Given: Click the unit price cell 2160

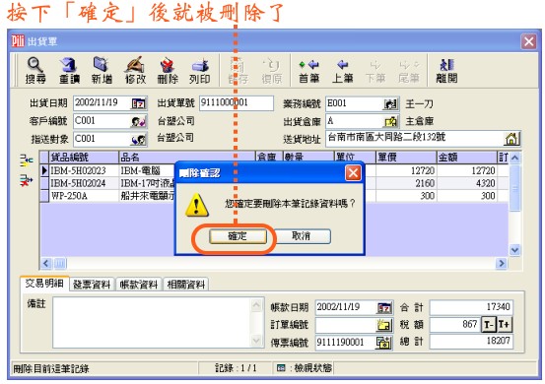Looking at the screenshot, I should tap(406, 183).
